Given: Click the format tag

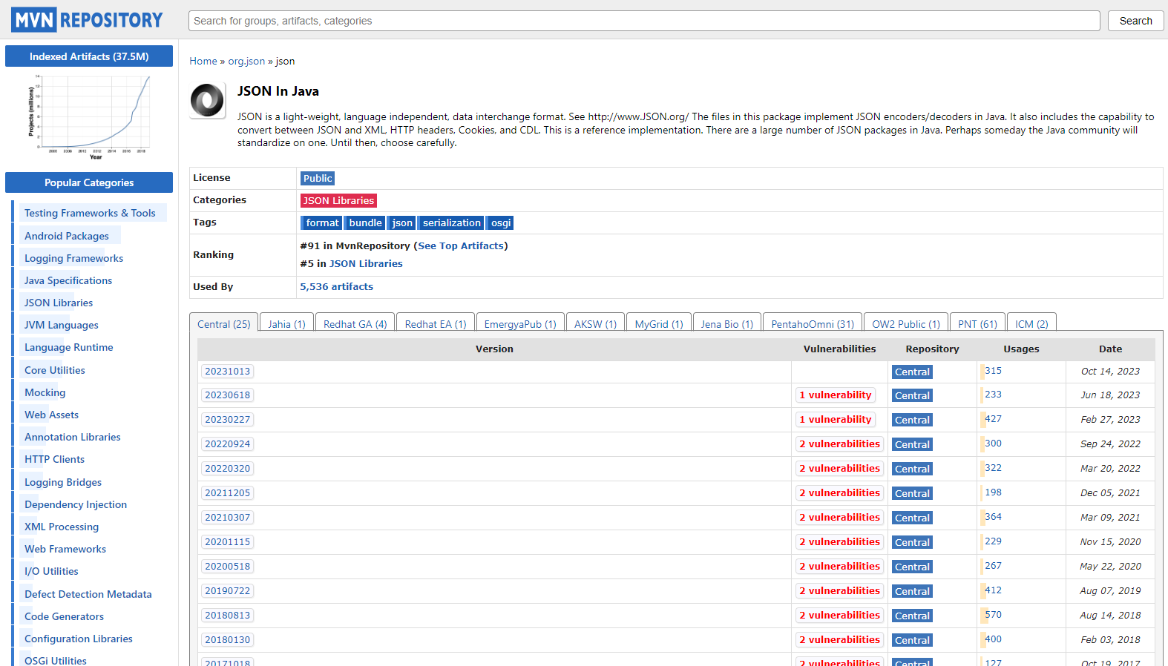Looking at the screenshot, I should tap(322, 222).
